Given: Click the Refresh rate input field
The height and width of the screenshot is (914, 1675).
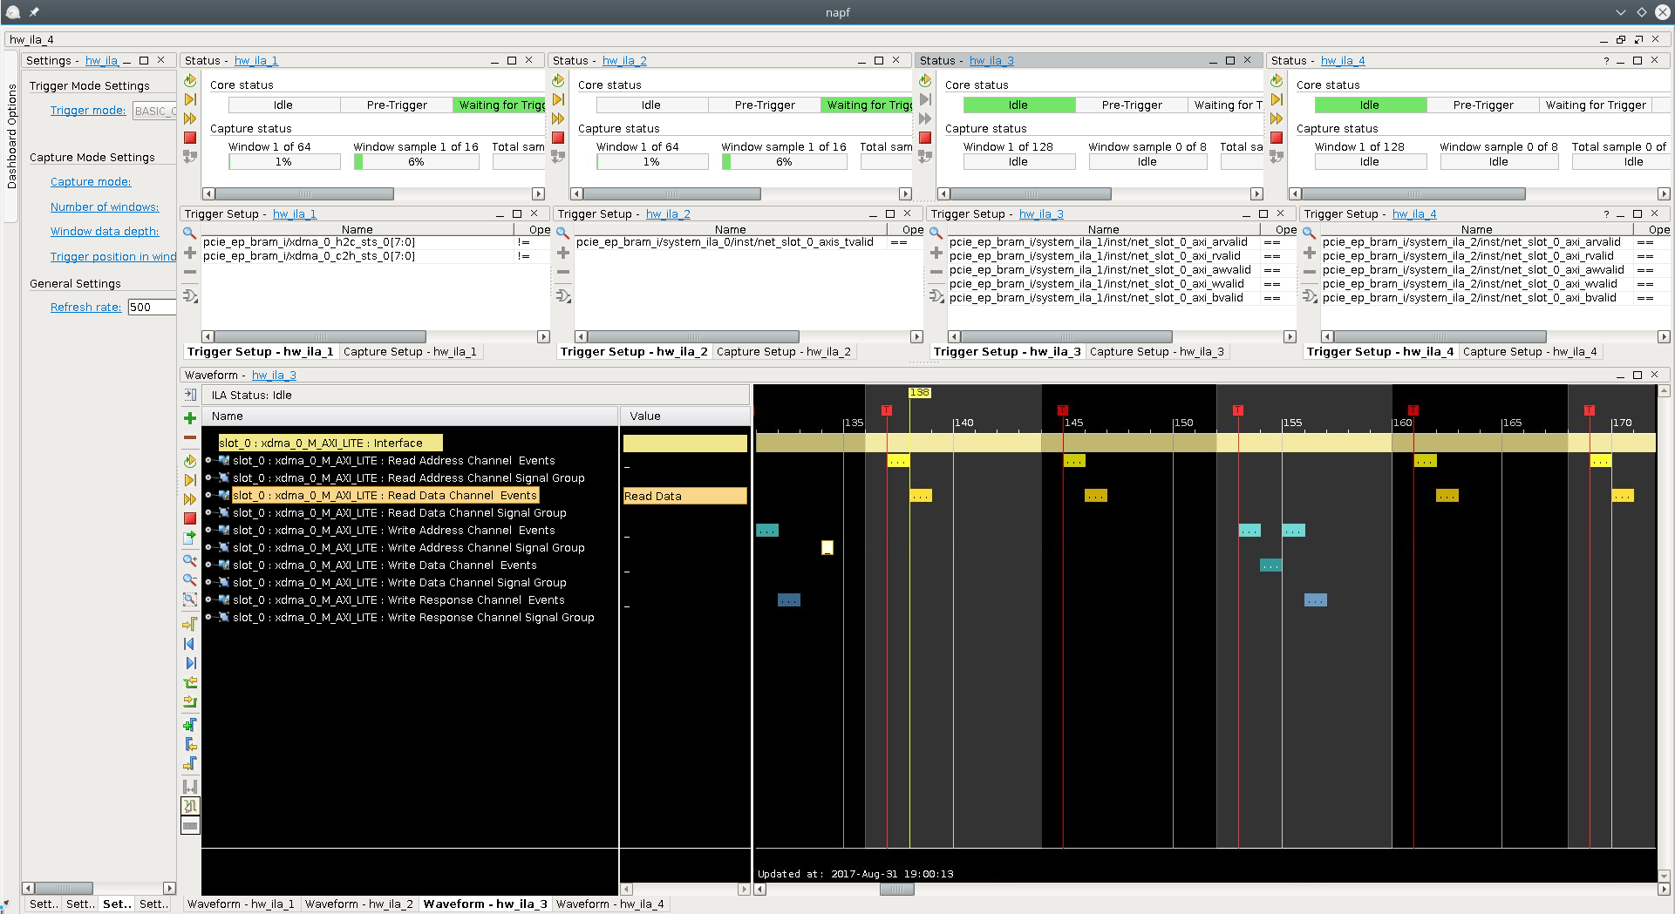Looking at the screenshot, I should [151, 308].
